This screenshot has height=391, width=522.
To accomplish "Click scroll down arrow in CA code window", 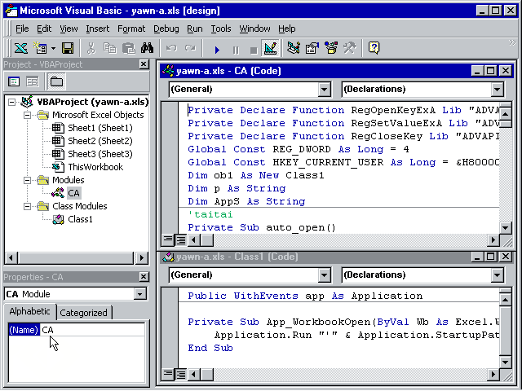I will 505,228.
